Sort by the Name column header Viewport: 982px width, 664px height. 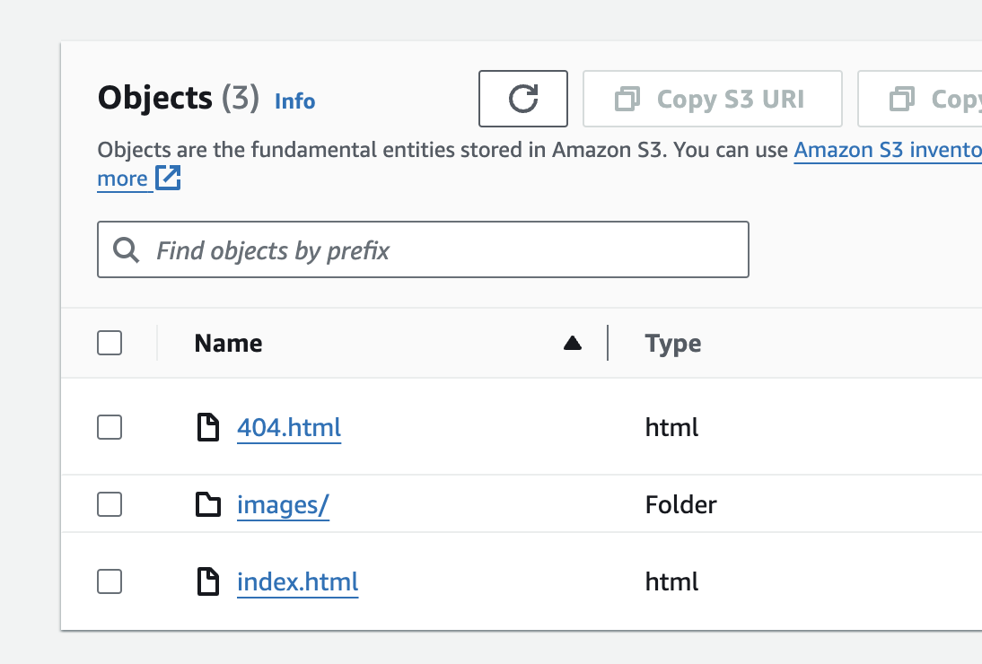point(228,344)
